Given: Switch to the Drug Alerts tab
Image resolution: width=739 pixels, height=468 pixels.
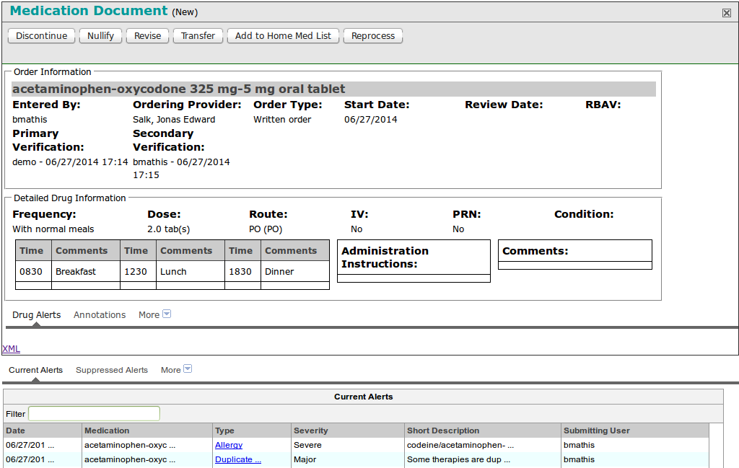Looking at the screenshot, I should tap(36, 315).
